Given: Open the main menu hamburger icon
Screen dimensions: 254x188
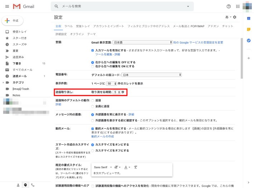Looking at the screenshot, I should pyautogui.click(x=7, y=6).
